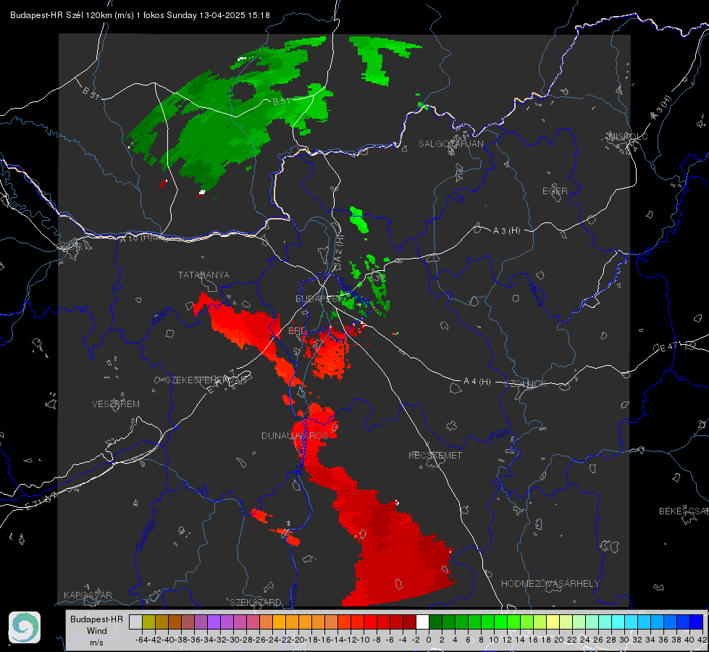The width and height of the screenshot is (709, 652).
Task: Click the KAPOSVÁR city label
Action: pos(88,595)
